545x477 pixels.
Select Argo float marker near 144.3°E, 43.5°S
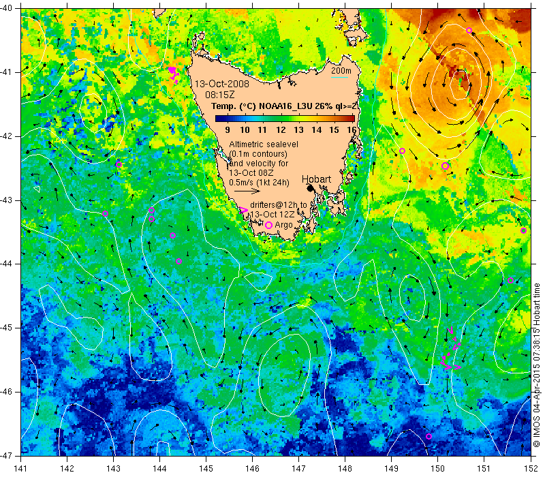[172, 235]
